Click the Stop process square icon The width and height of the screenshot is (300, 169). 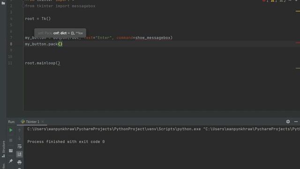coord(11,140)
